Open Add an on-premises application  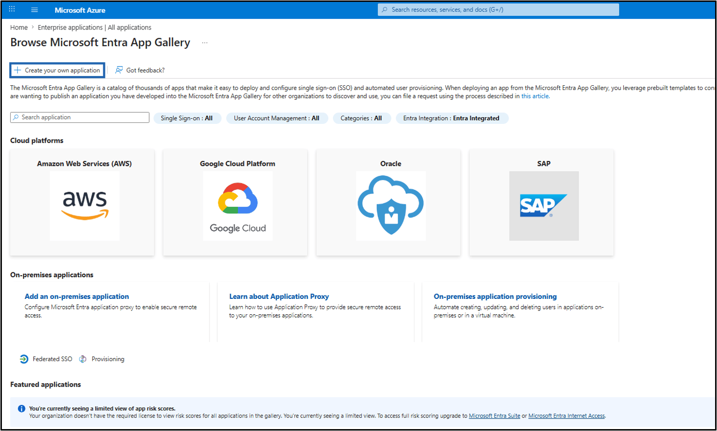tap(77, 296)
